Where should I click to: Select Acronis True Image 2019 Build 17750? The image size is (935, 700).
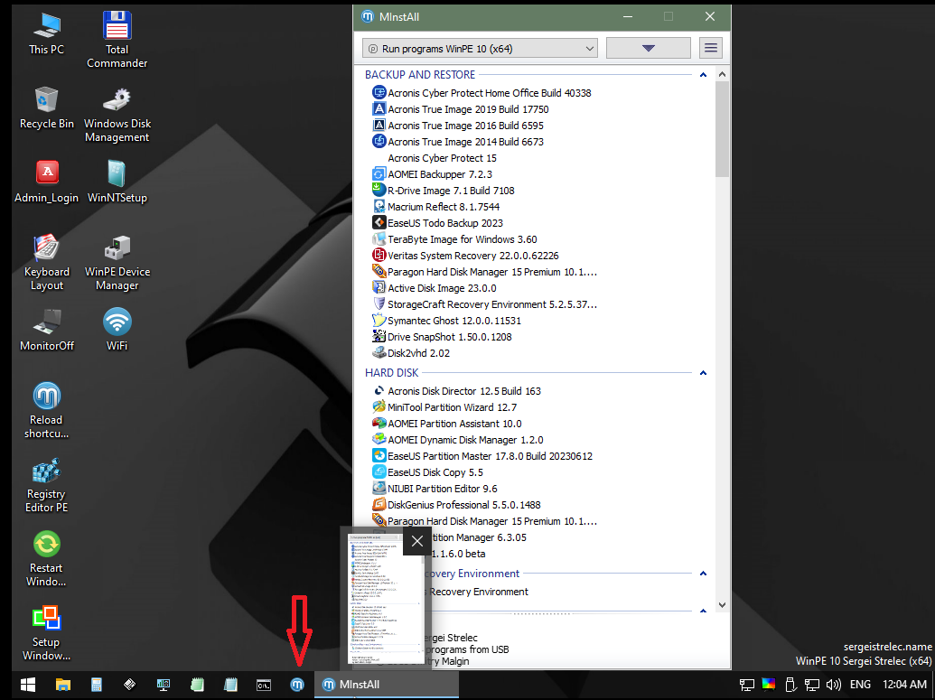pyautogui.click(x=461, y=109)
